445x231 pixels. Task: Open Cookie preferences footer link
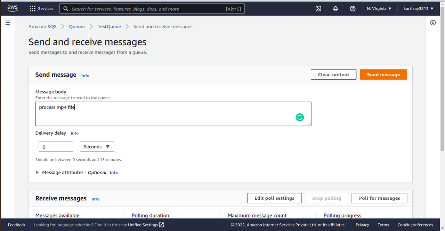click(x=415, y=225)
